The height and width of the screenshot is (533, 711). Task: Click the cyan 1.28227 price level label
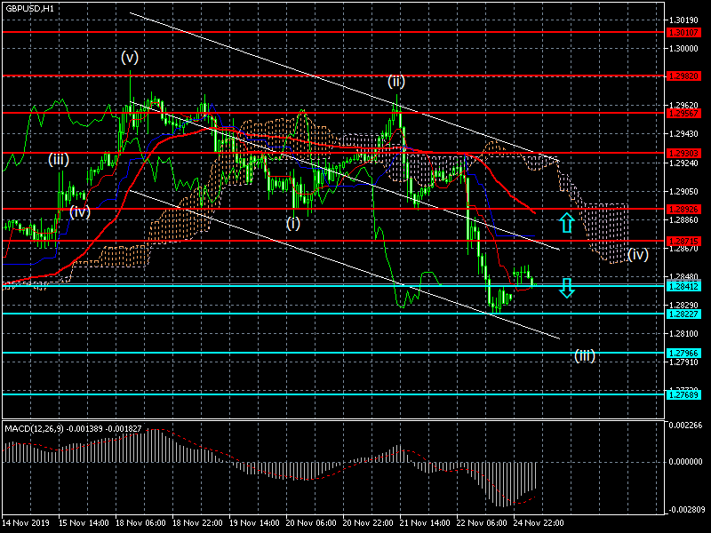coord(683,314)
